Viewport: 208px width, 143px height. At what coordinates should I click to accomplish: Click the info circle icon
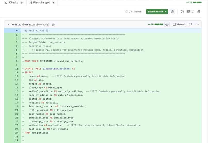coord(182,12)
